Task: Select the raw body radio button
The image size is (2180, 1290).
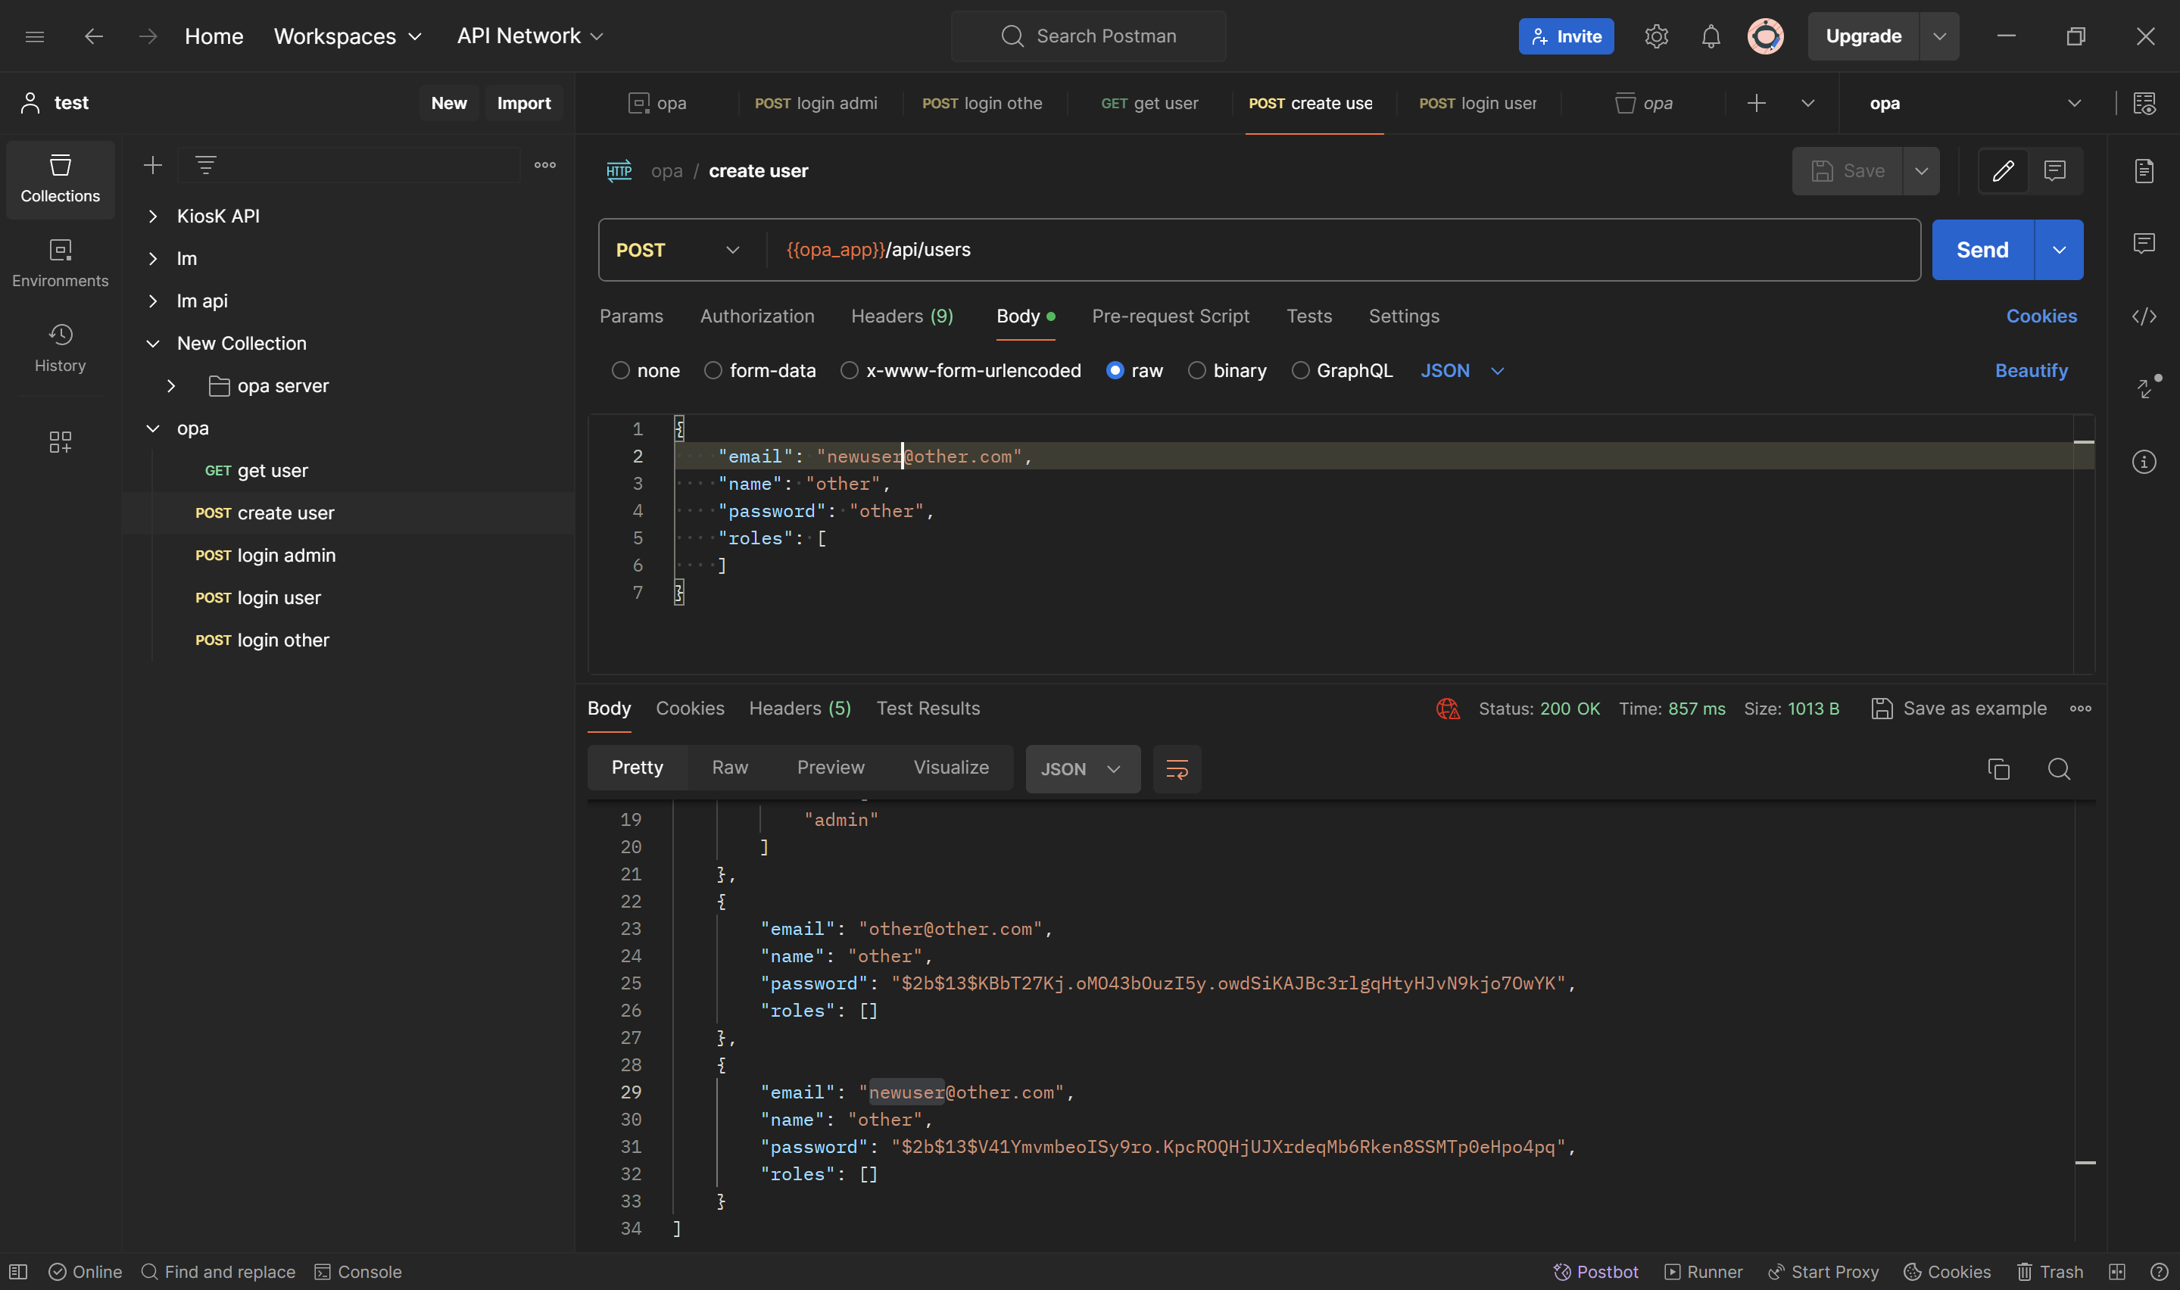Action: 1115,371
